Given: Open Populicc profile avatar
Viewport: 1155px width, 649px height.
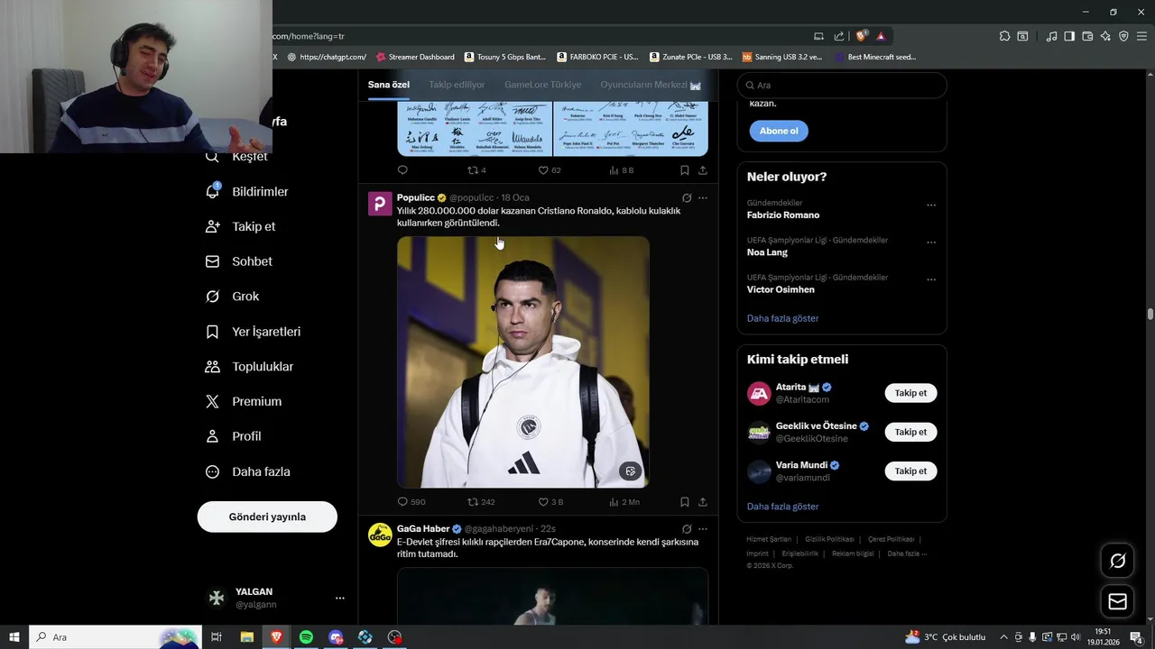Looking at the screenshot, I should [380, 204].
